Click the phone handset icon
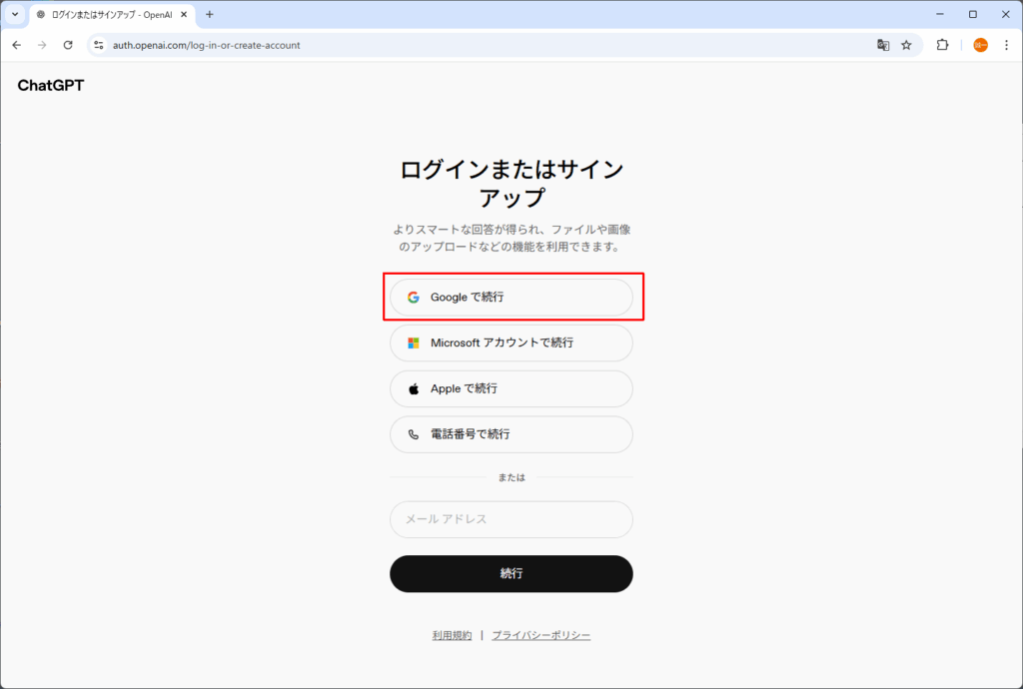 414,435
